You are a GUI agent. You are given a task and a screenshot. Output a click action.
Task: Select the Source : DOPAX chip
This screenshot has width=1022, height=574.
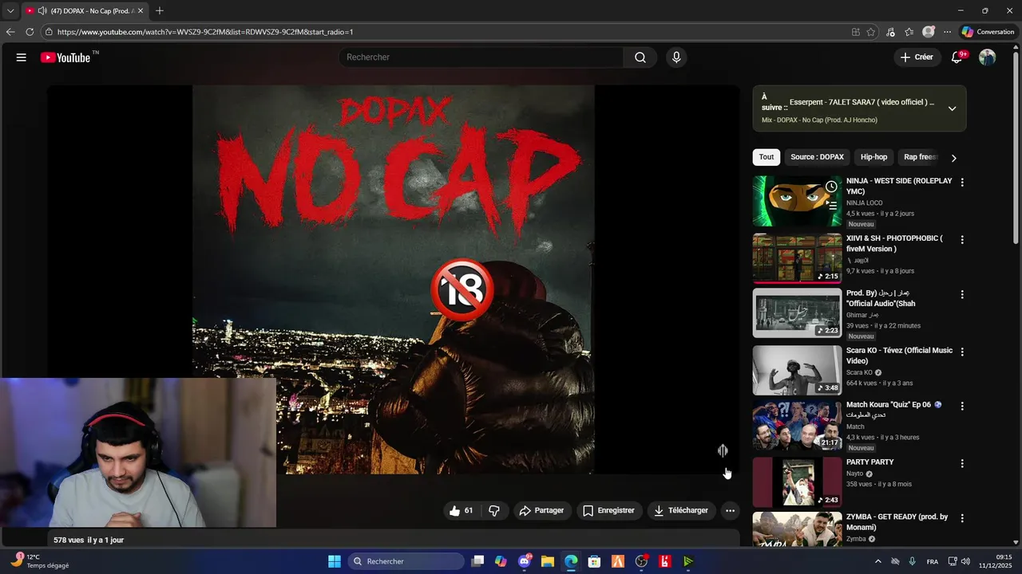pos(817,157)
